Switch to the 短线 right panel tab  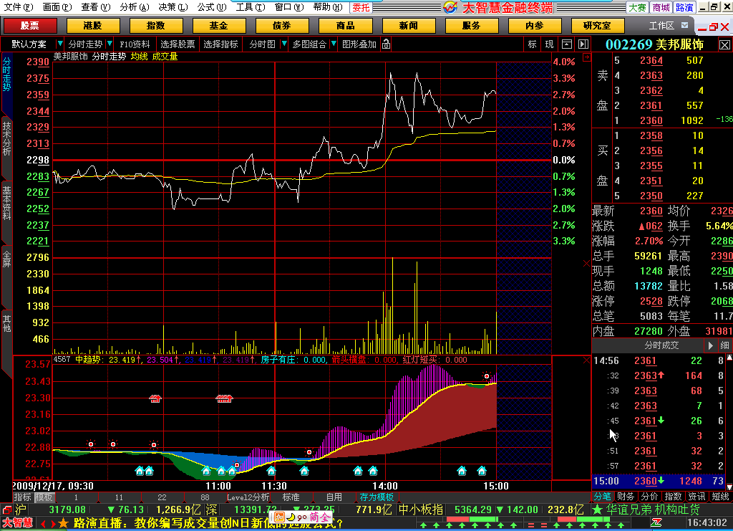pyautogui.click(x=720, y=497)
